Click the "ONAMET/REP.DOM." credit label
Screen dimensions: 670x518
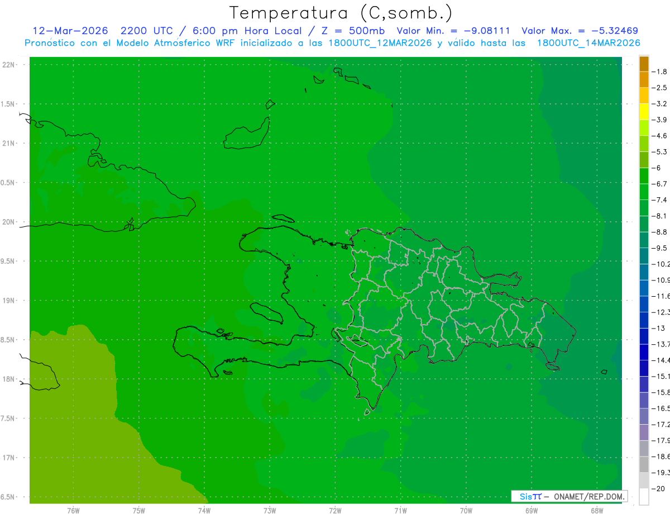[x=590, y=496]
